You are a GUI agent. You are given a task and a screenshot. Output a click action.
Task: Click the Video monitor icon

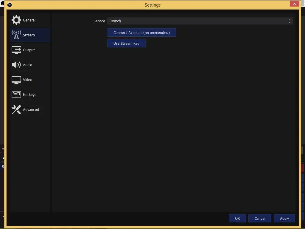[x=16, y=80]
